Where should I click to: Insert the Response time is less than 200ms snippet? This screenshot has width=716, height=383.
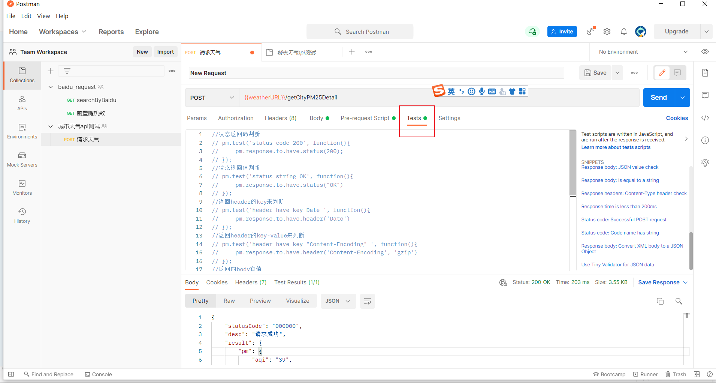pos(619,207)
